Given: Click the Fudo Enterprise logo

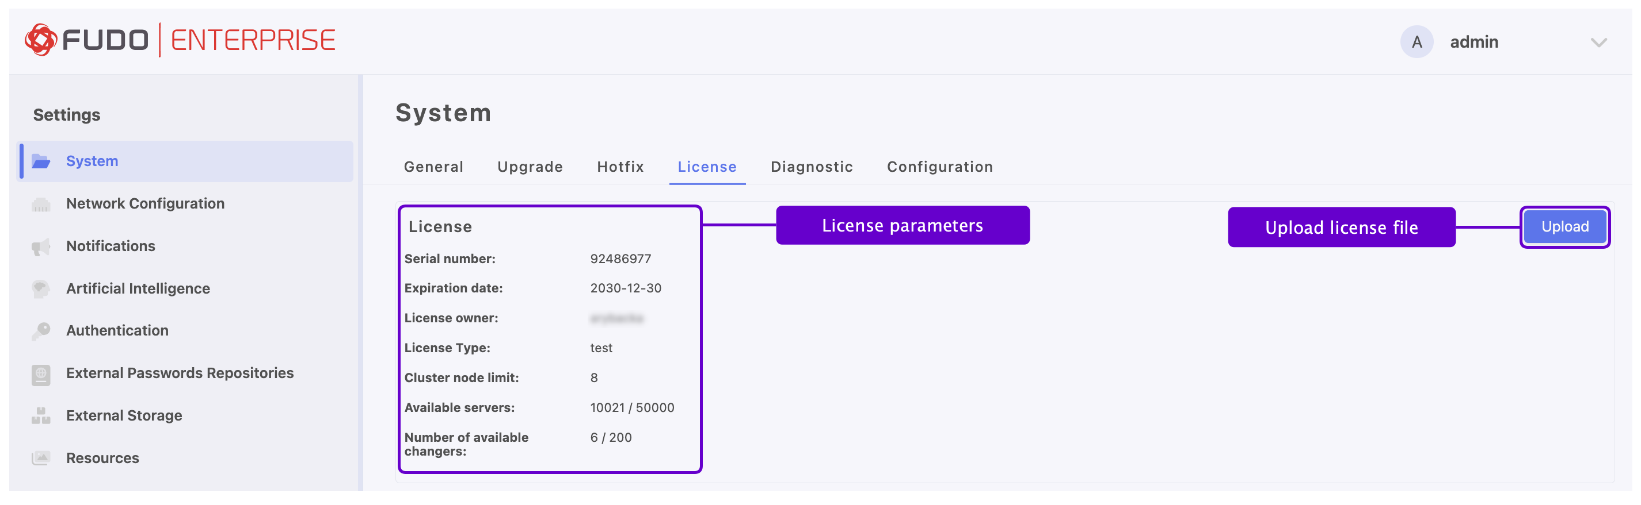Looking at the screenshot, I should pos(180,40).
